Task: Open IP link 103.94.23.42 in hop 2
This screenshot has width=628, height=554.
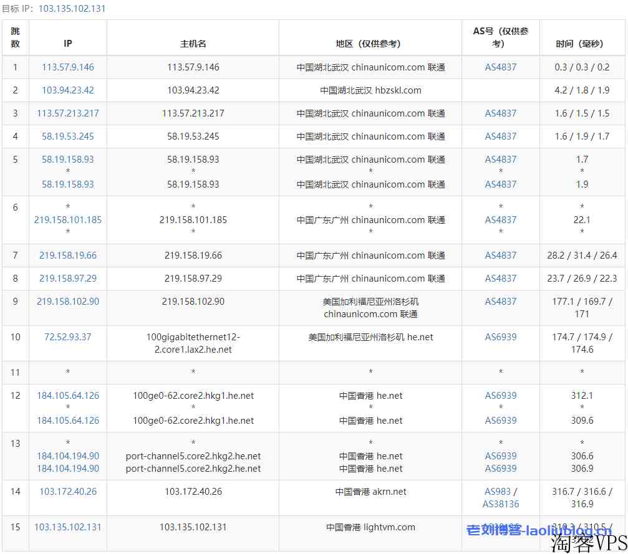Action: (68, 90)
